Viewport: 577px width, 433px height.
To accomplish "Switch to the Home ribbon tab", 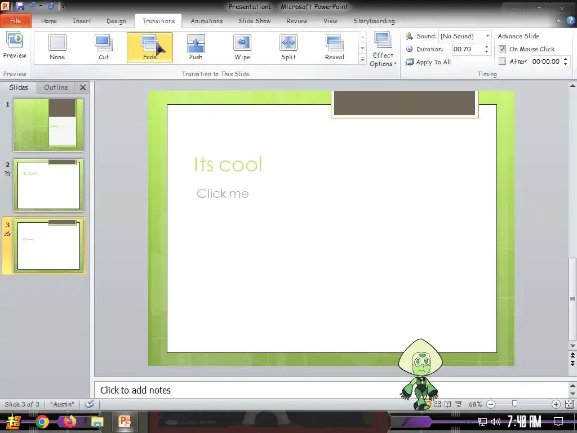I will [x=49, y=21].
